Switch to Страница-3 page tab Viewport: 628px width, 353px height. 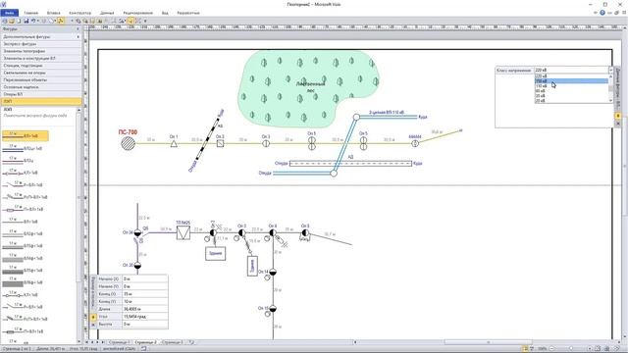(x=172, y=342)
